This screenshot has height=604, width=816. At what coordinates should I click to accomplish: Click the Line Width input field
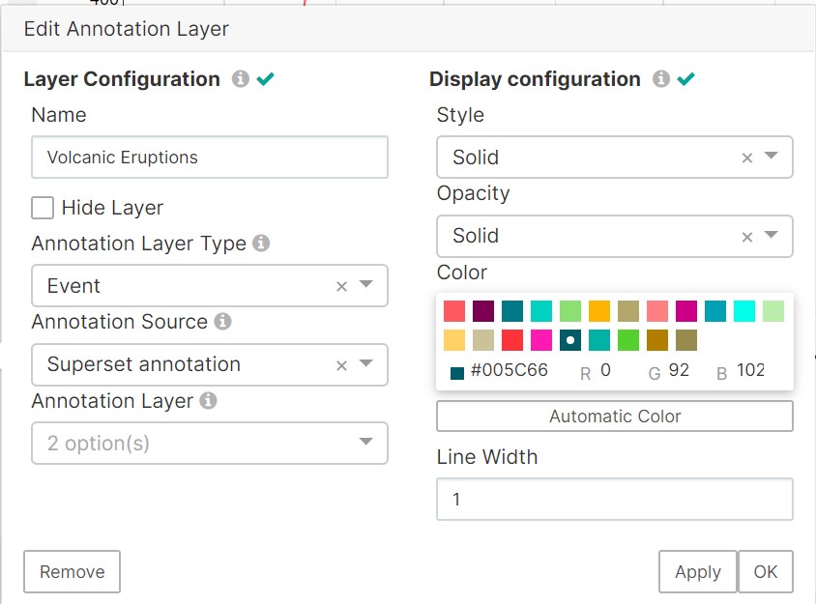[615, 500]
